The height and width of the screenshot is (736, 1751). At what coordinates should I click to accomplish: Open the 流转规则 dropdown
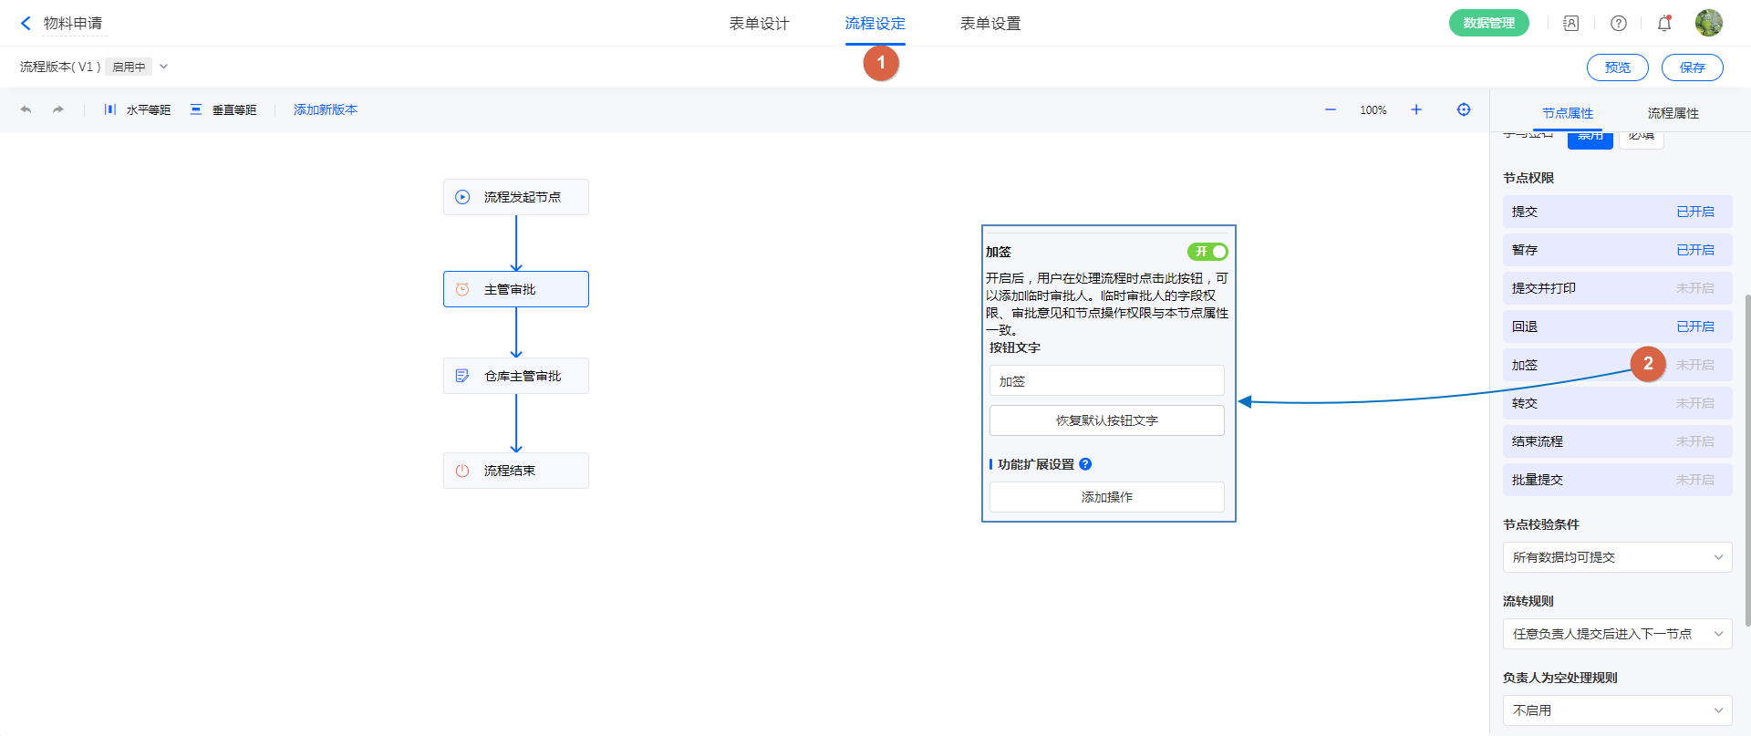[1617, 634]
